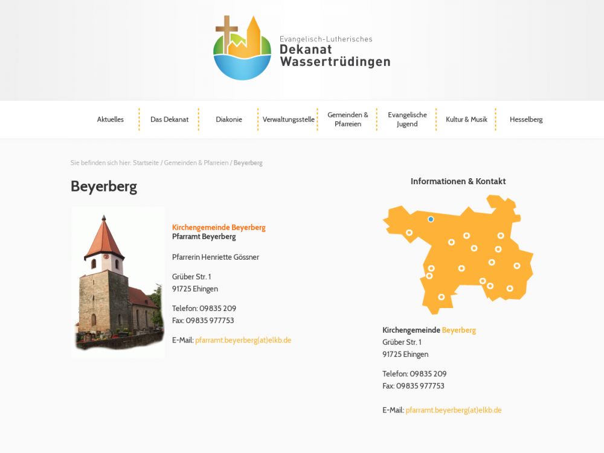Select the blue highlighted map marker
Image resolution: width=604 pixels, height=453 pixels.
(431, 219)
